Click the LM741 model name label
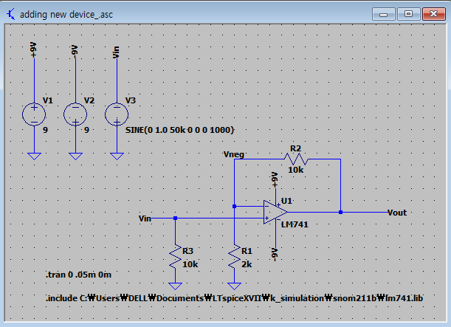The image size is (451, 327). click(x=295, y=224)
